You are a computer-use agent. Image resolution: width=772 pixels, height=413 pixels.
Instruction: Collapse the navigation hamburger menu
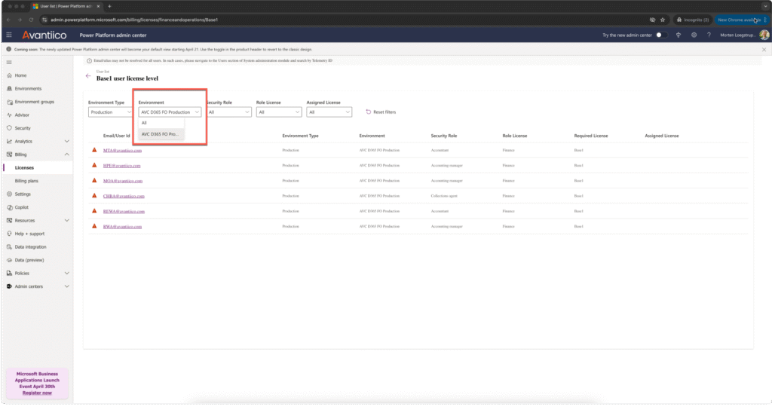[x=9, y=63]
